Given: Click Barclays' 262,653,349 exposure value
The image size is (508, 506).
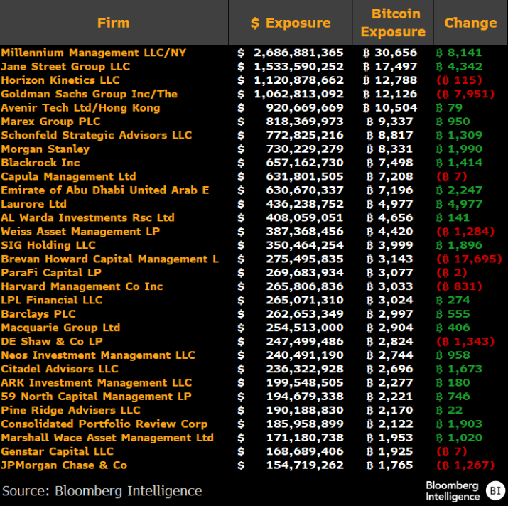Looking at the screenshot, I should [305, 314].
